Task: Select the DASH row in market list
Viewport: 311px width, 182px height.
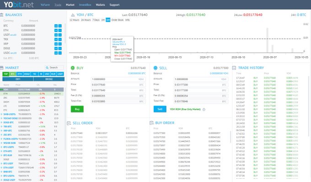Action: click(32, 102)
